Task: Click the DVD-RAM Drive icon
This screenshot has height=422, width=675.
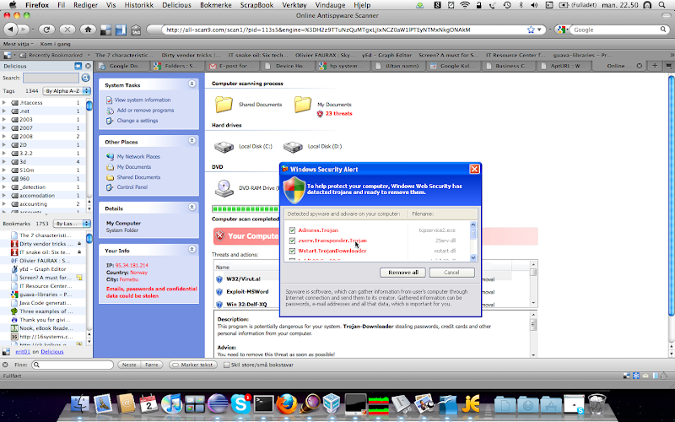Action: tap(224, 187)
